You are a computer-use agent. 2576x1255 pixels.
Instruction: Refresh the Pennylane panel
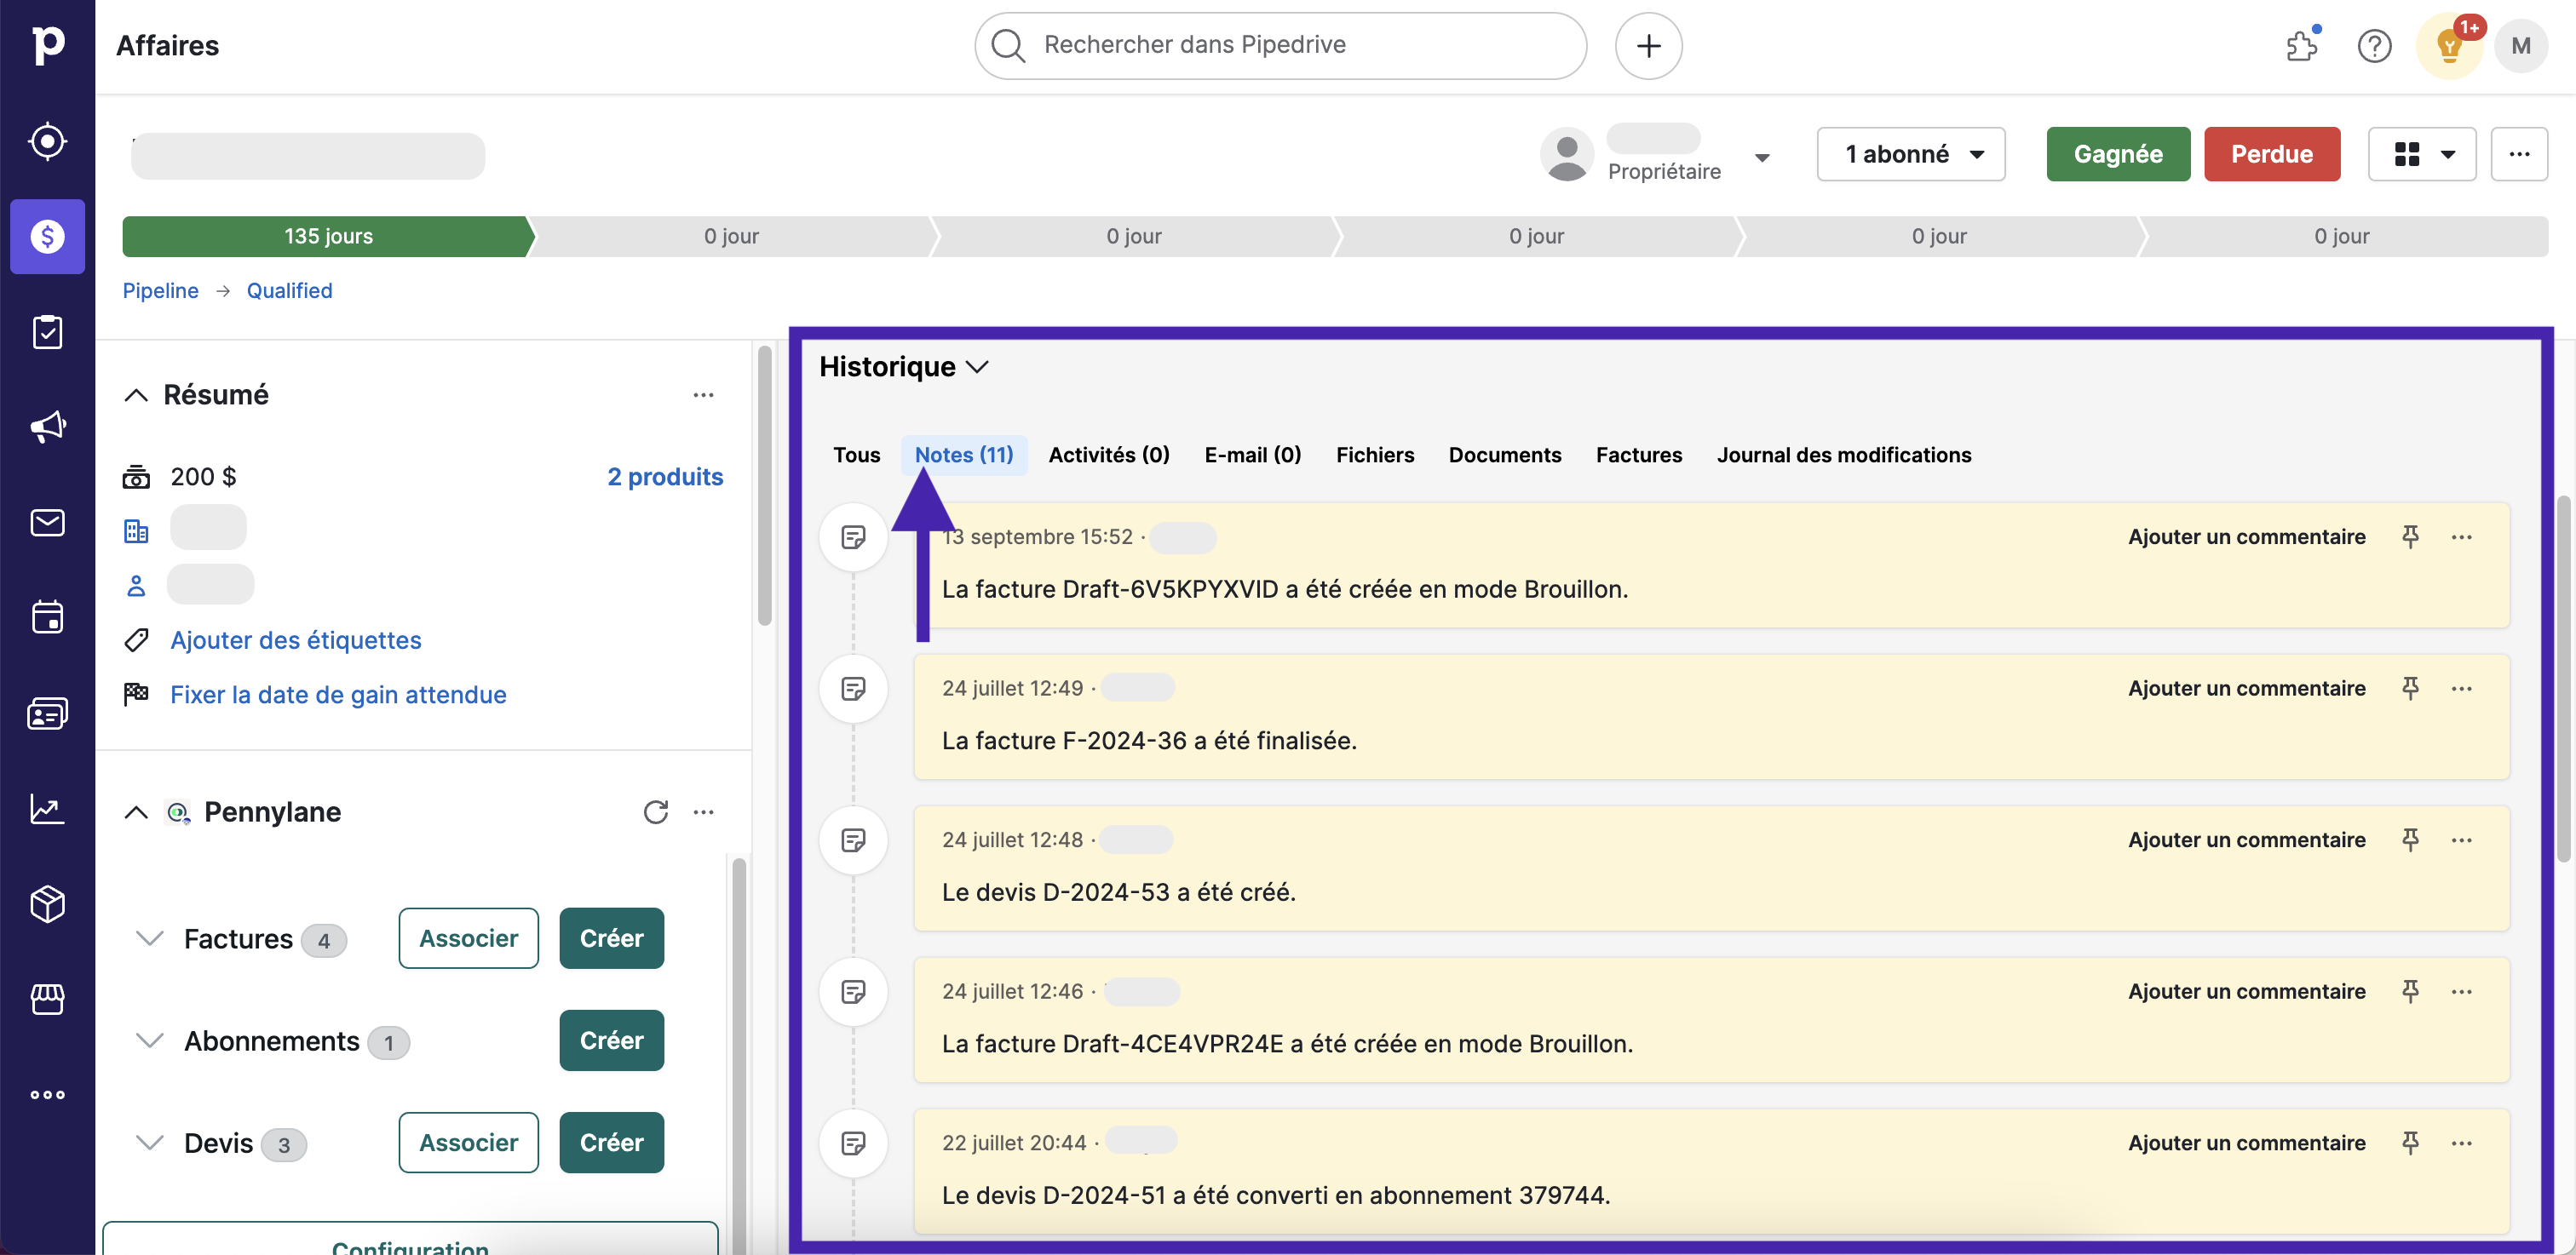[655, 811]
